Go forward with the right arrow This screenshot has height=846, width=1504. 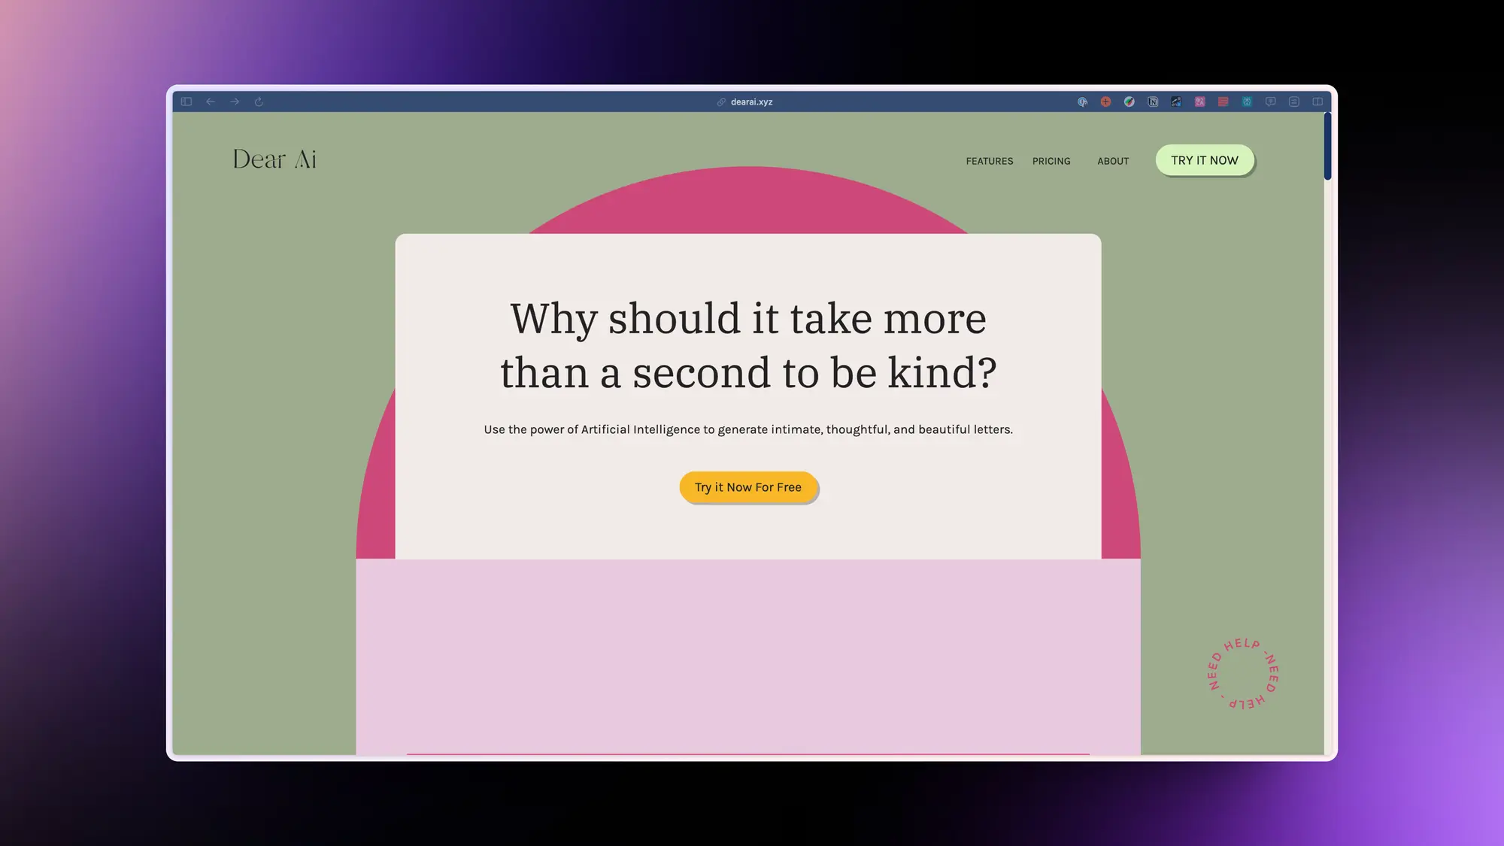235,102
